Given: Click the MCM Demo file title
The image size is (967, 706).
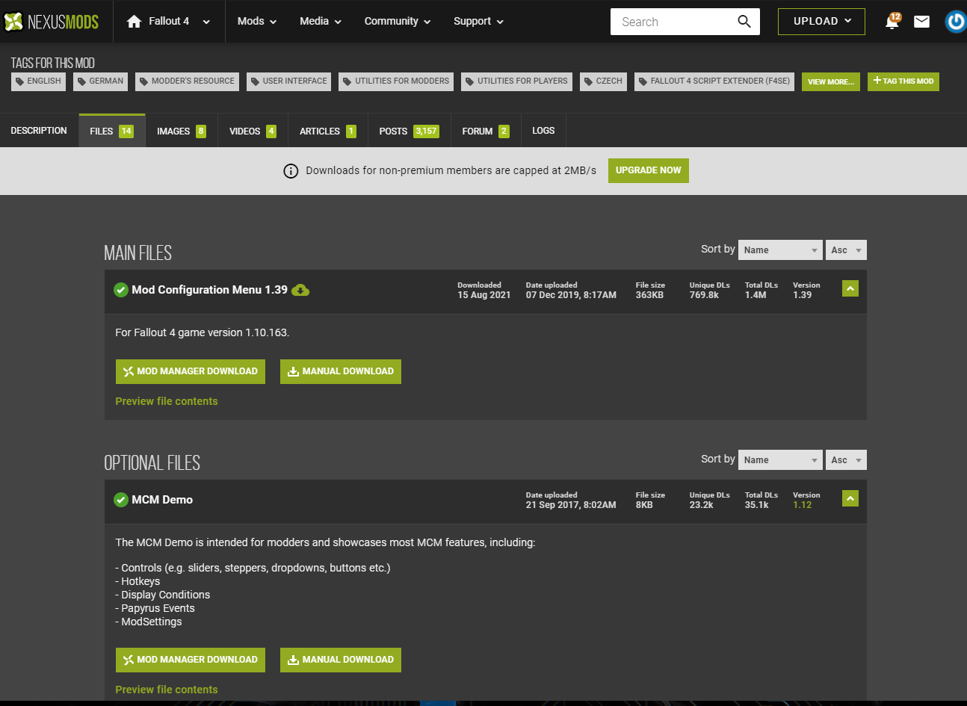Looking at the screenshot, I should pos(162,500).
